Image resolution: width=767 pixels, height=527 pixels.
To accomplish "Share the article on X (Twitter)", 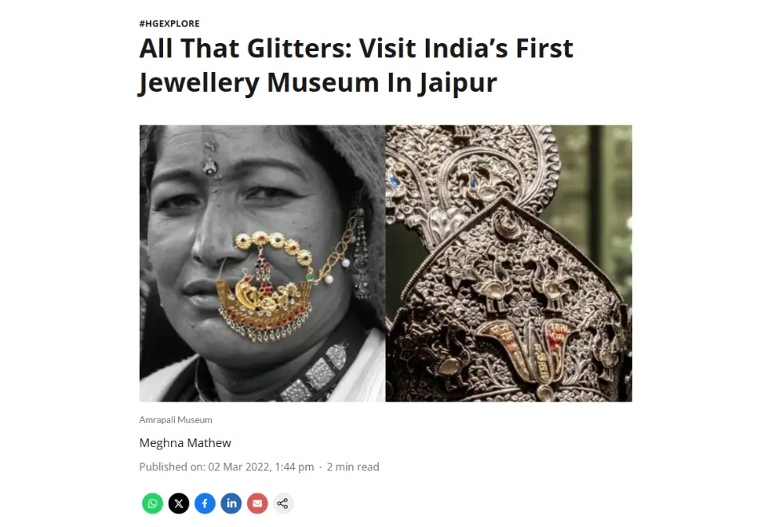I will tap(178, 503).
